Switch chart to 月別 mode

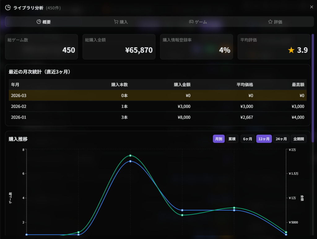pos(219,139)
